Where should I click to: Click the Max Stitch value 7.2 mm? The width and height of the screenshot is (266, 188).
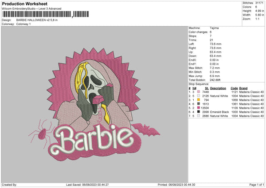pos(215,68)
